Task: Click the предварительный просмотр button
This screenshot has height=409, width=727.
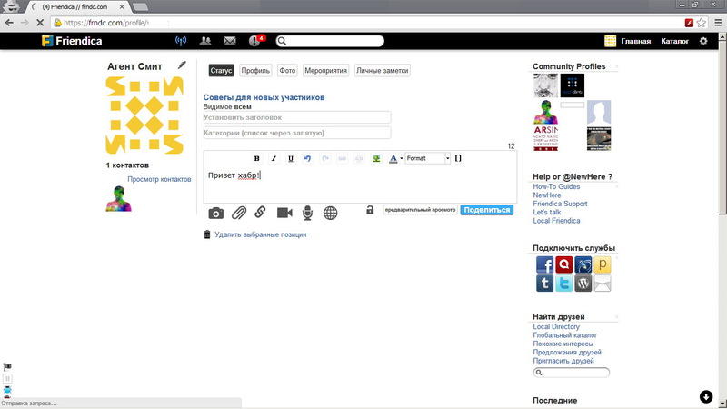Action: tap(420, 210)
